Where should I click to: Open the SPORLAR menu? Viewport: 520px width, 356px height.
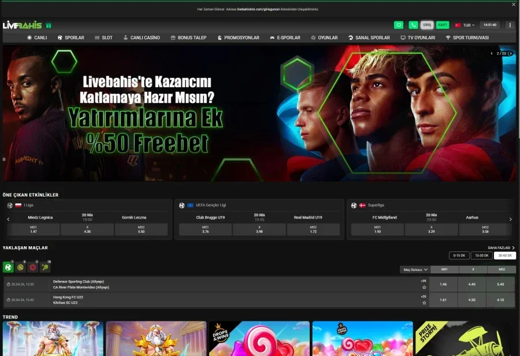pos(71,38)
